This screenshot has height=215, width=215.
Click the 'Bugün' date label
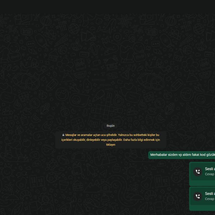click(111, 126)
